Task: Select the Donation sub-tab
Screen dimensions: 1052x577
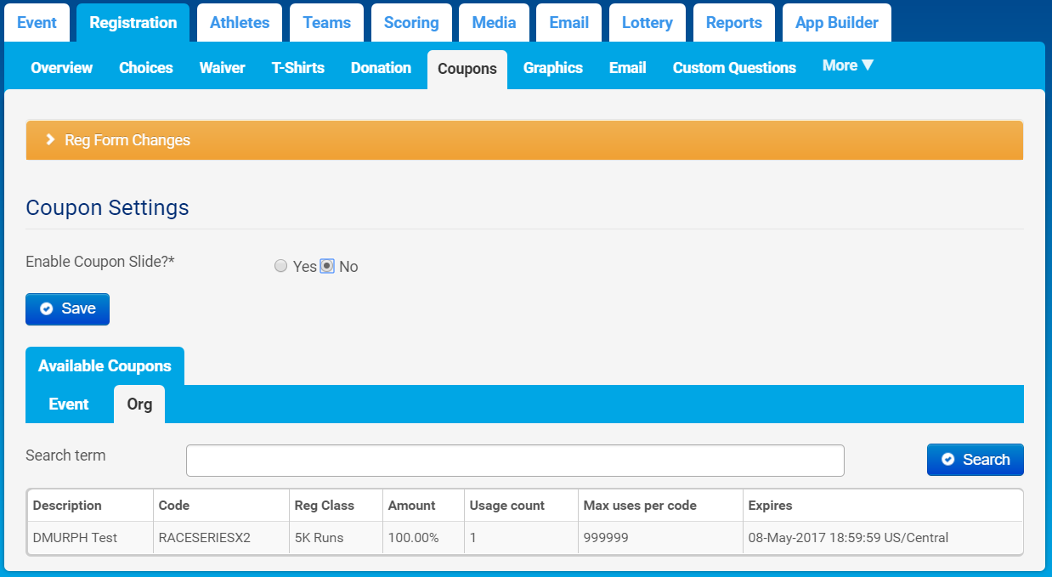Action: coord(381,68)
